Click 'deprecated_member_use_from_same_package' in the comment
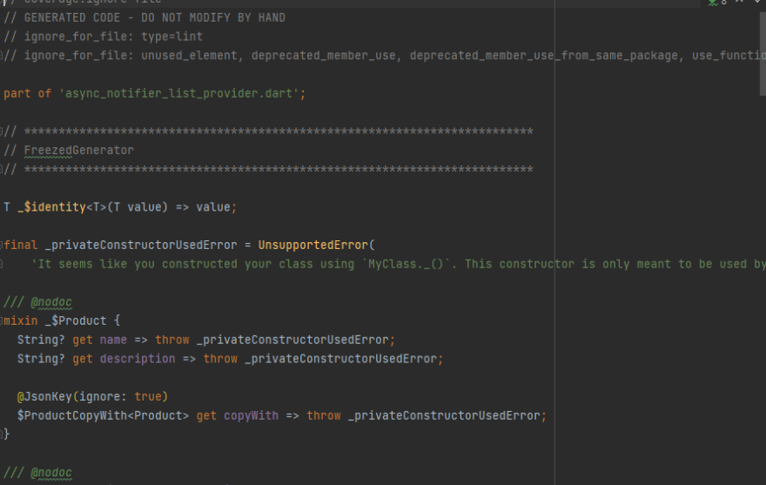766x485 pixels. click(x=544, y=56)
